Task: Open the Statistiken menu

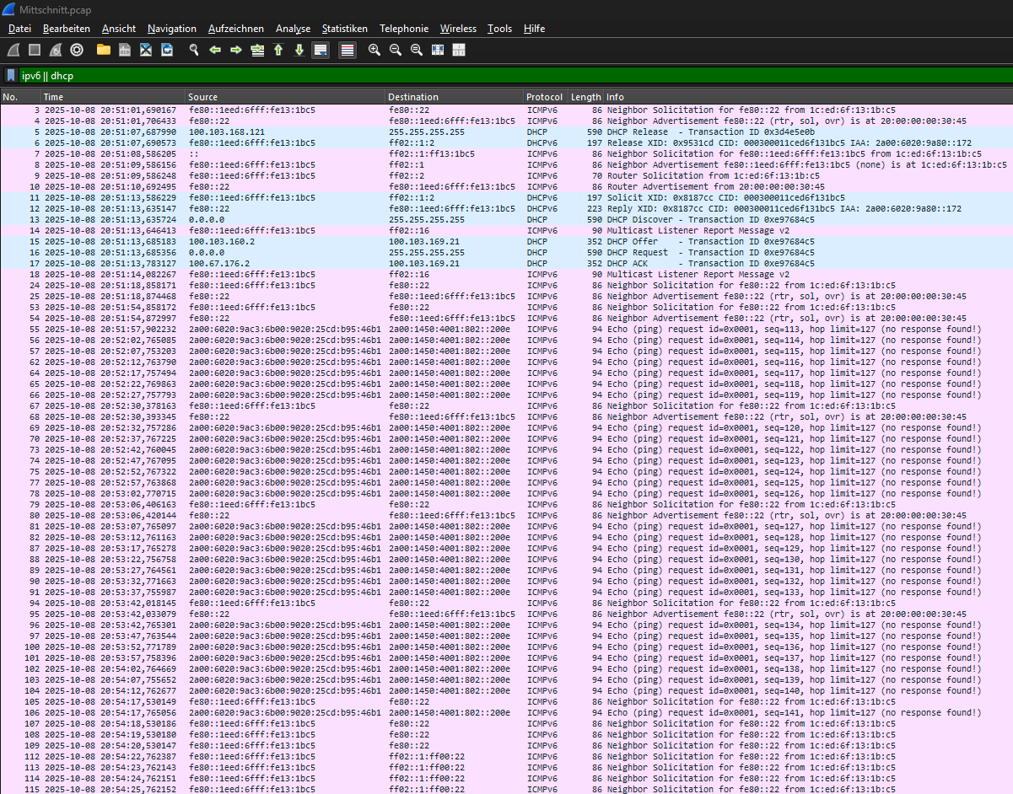Action: click(345, 29)
